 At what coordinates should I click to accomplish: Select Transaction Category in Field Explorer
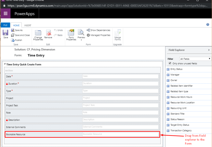[181, 131]
